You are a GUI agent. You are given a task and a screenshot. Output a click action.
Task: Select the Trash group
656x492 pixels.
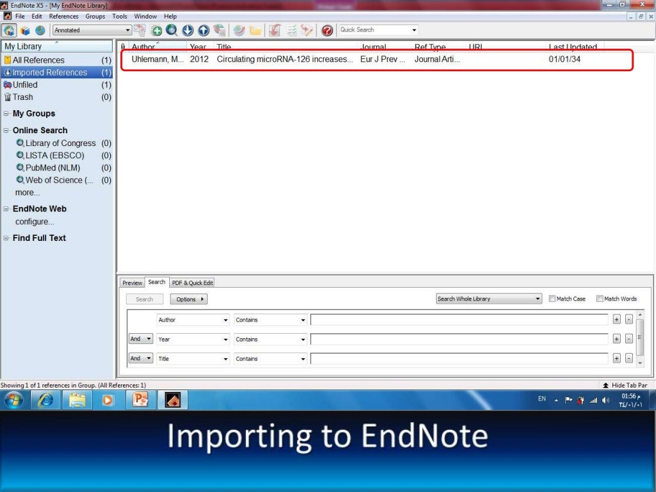click(57, 97)
